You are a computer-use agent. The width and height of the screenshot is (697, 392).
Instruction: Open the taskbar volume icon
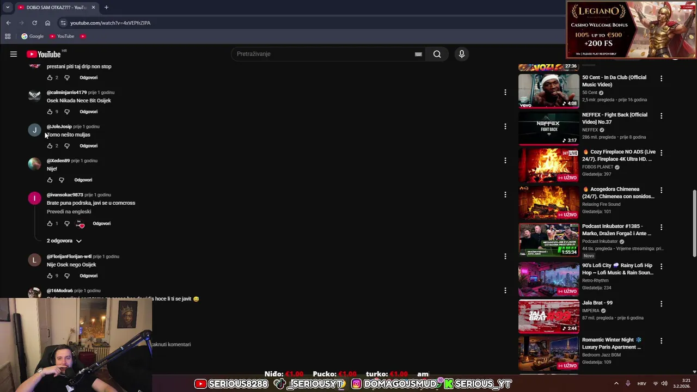(664, 383)
